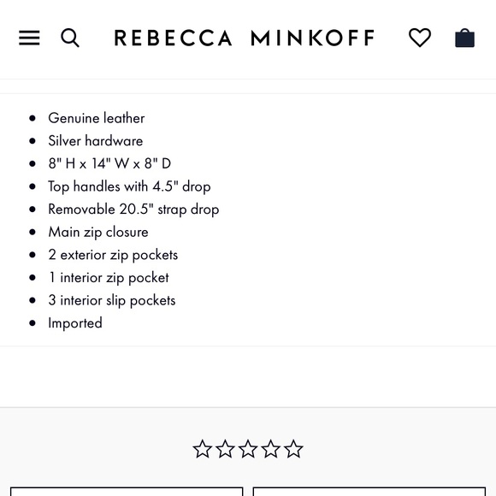The width and height of the screenshot is (496, 496).
Task: Open the wishlist heart icon
Action: 420,38
